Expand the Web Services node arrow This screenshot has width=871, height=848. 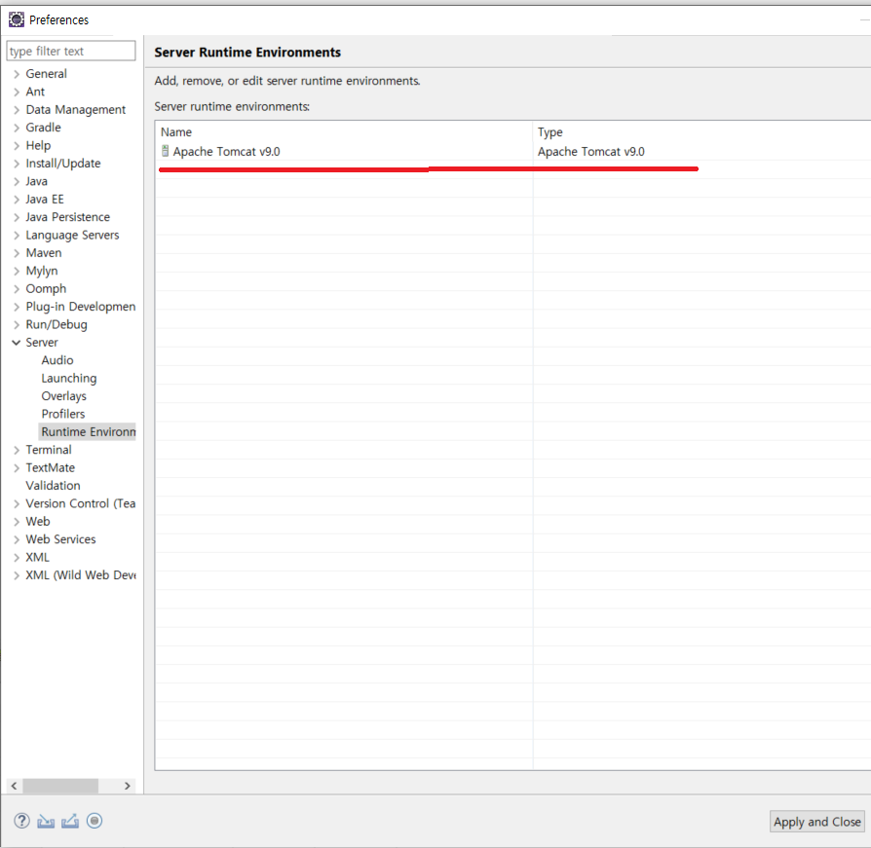[x=17, y=539]
